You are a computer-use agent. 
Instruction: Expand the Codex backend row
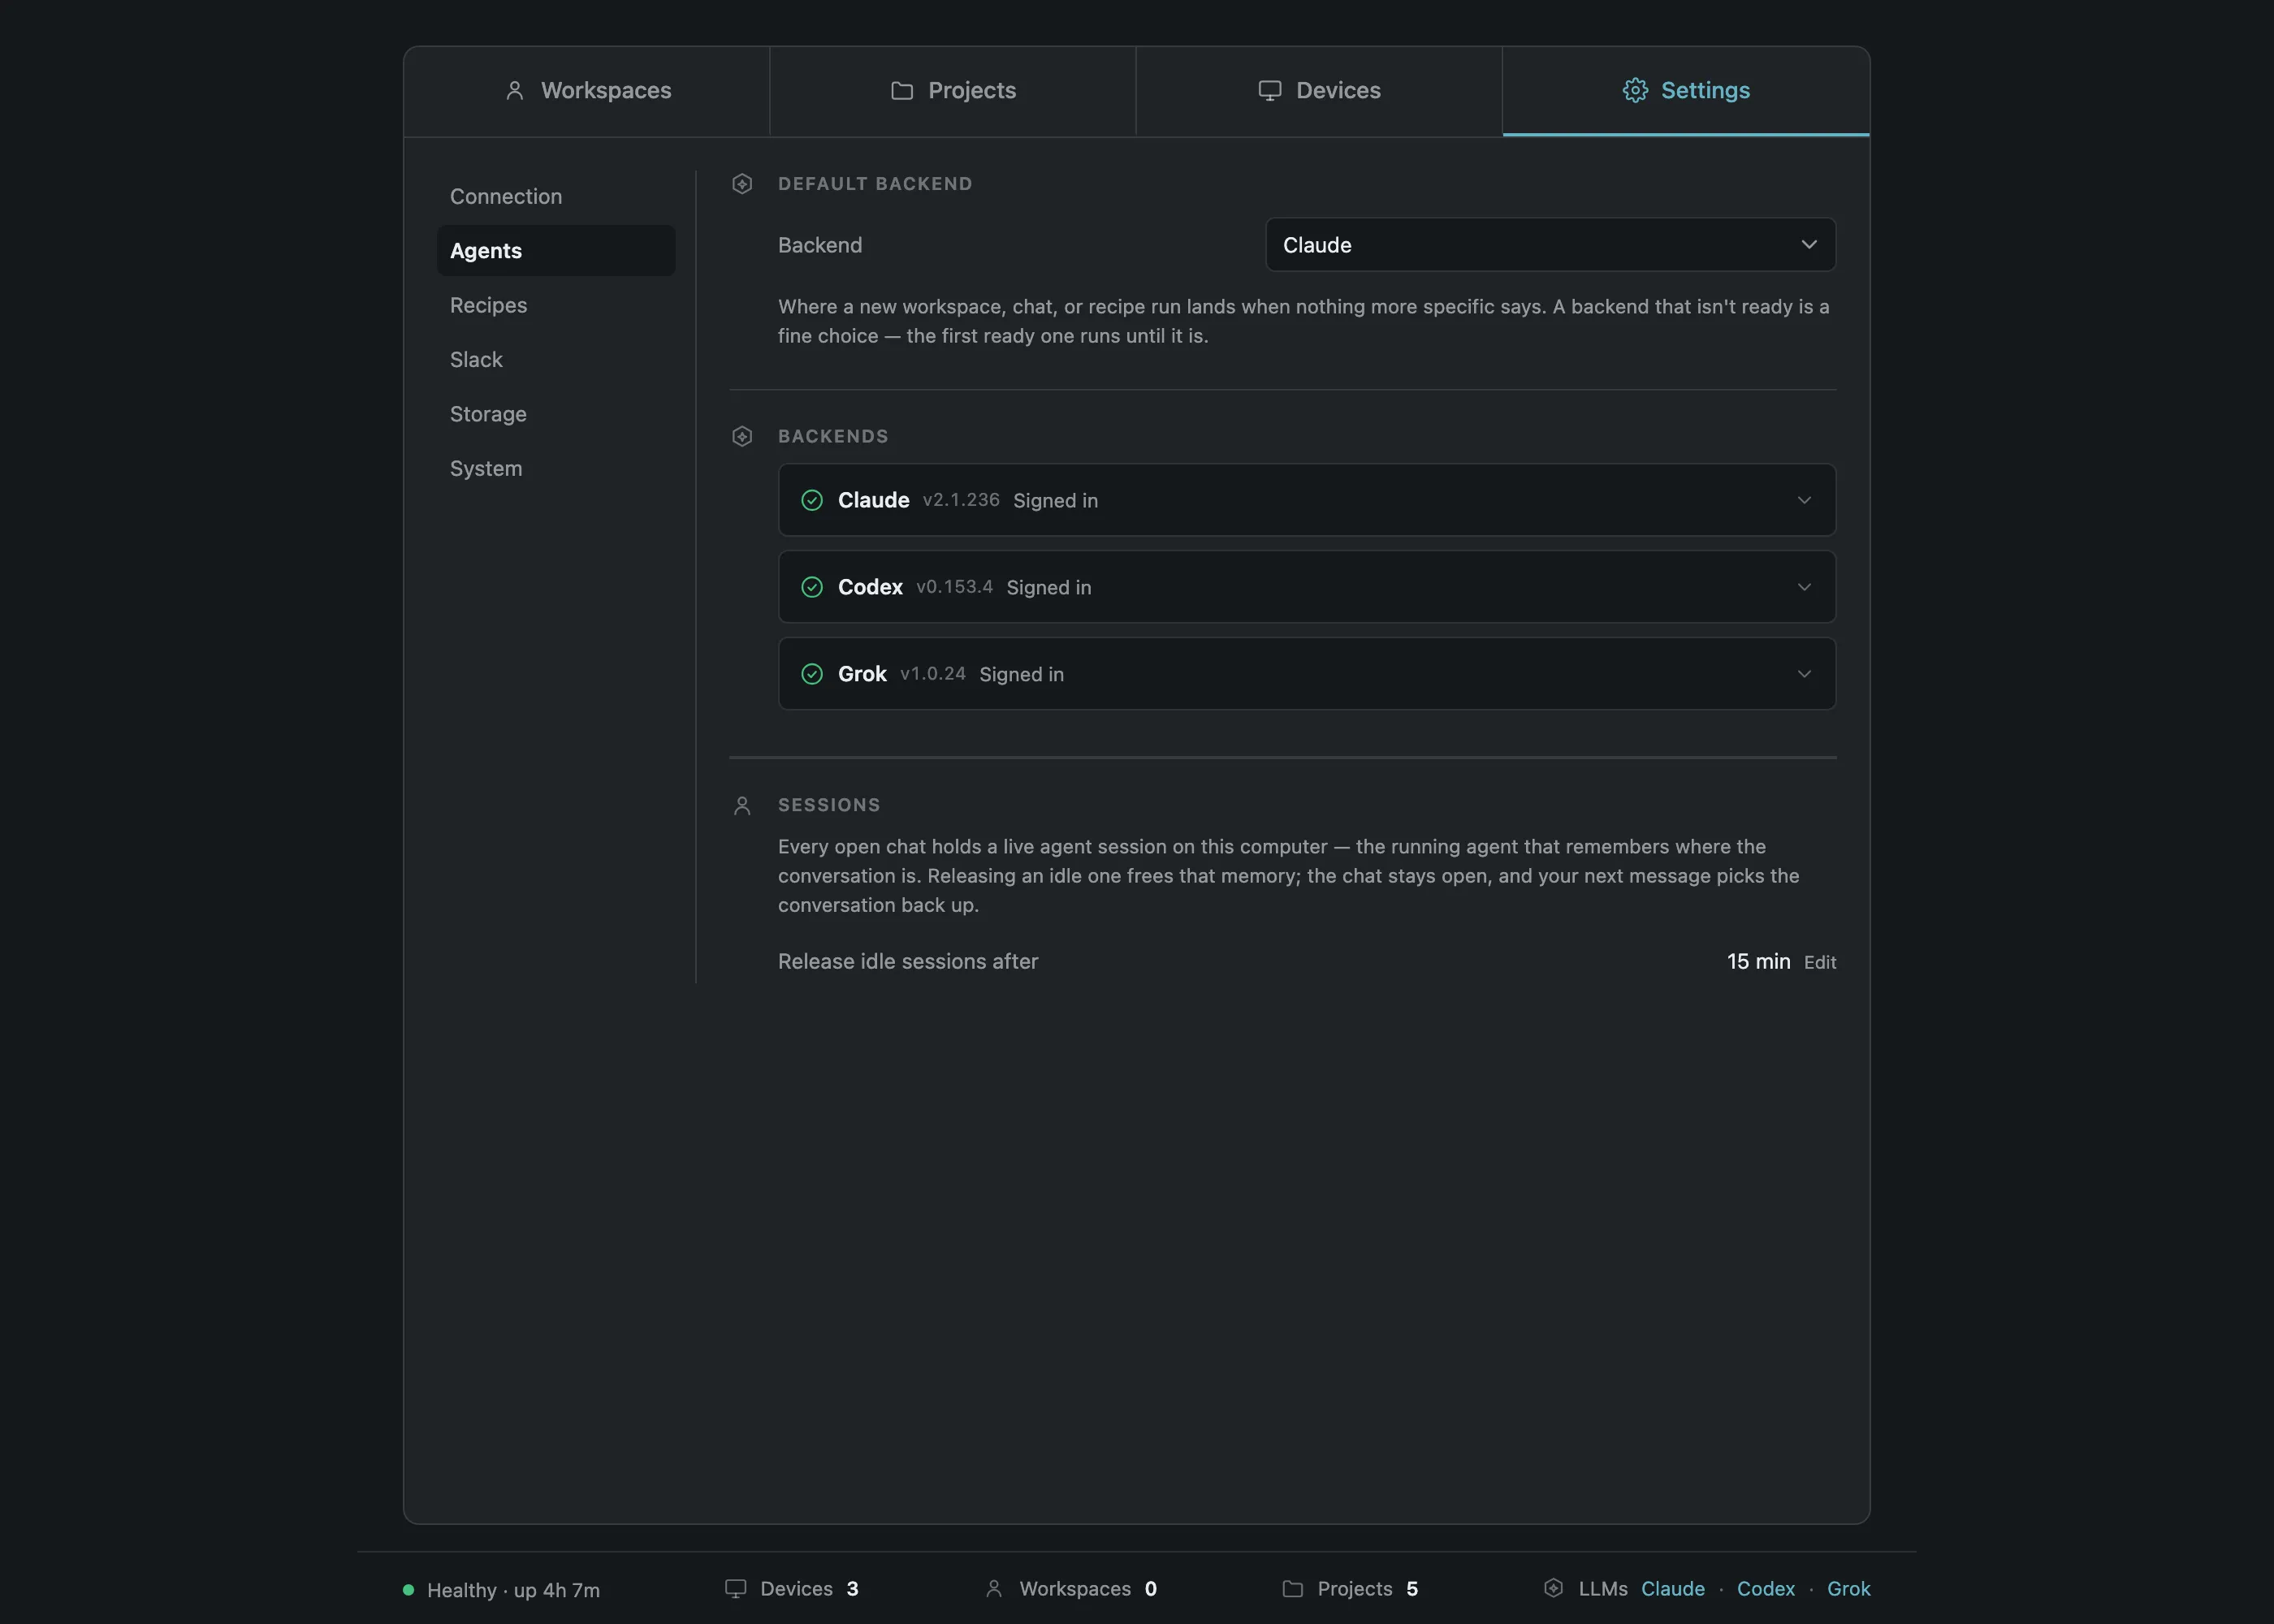coord(1307,587)
